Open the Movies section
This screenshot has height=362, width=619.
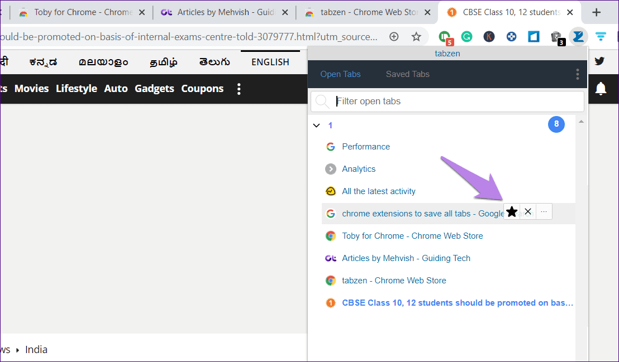[32, 89]
